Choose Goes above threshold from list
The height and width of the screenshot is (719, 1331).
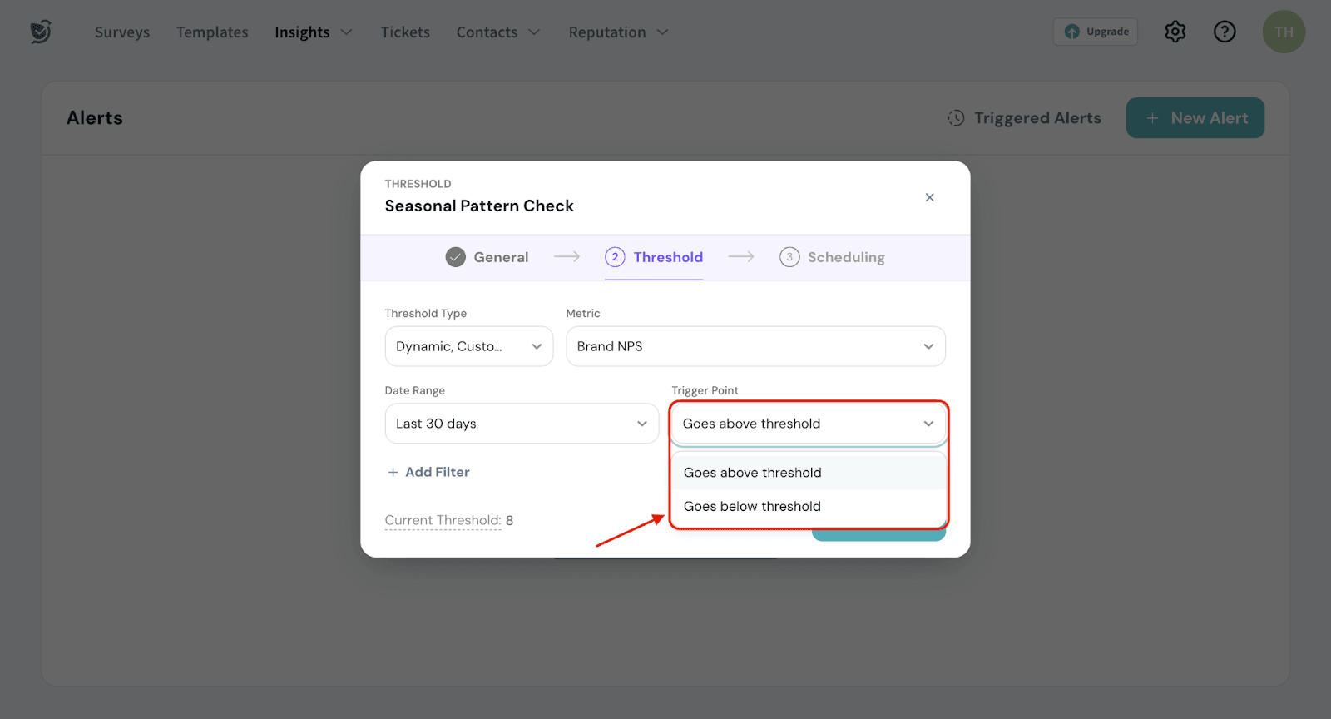click(x=752, y=473)
